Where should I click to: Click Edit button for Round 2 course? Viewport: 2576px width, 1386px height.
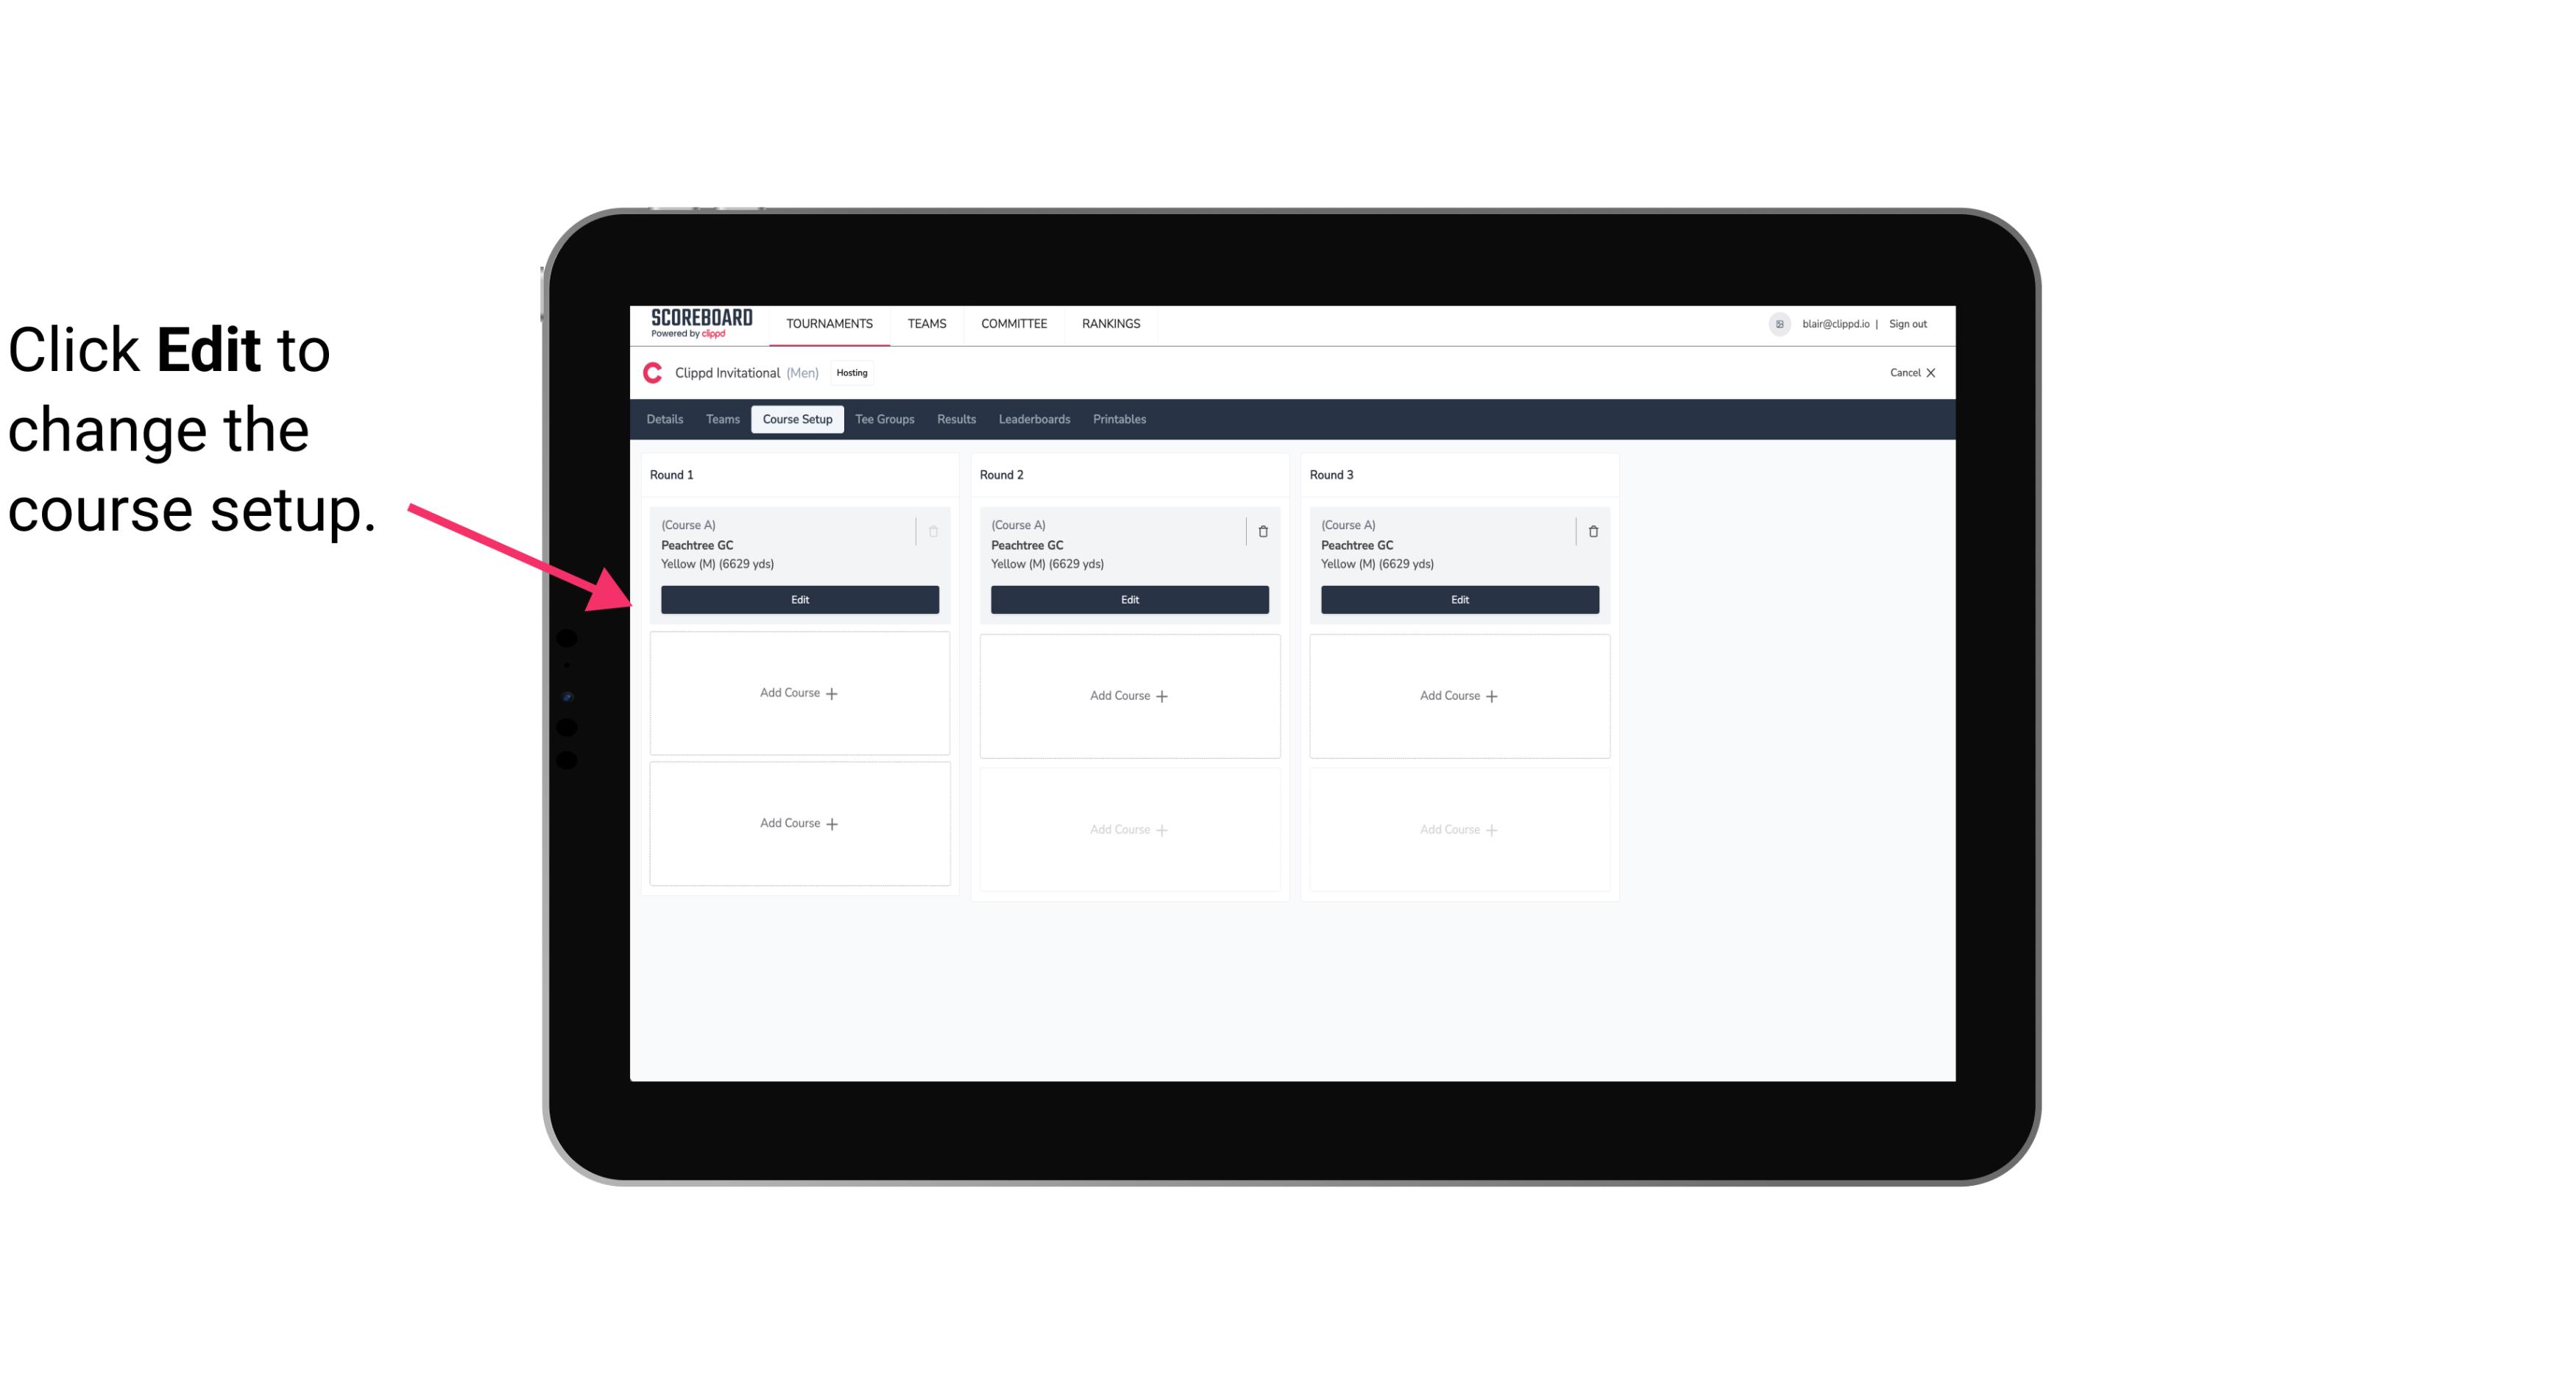[x=1128, y=598]
